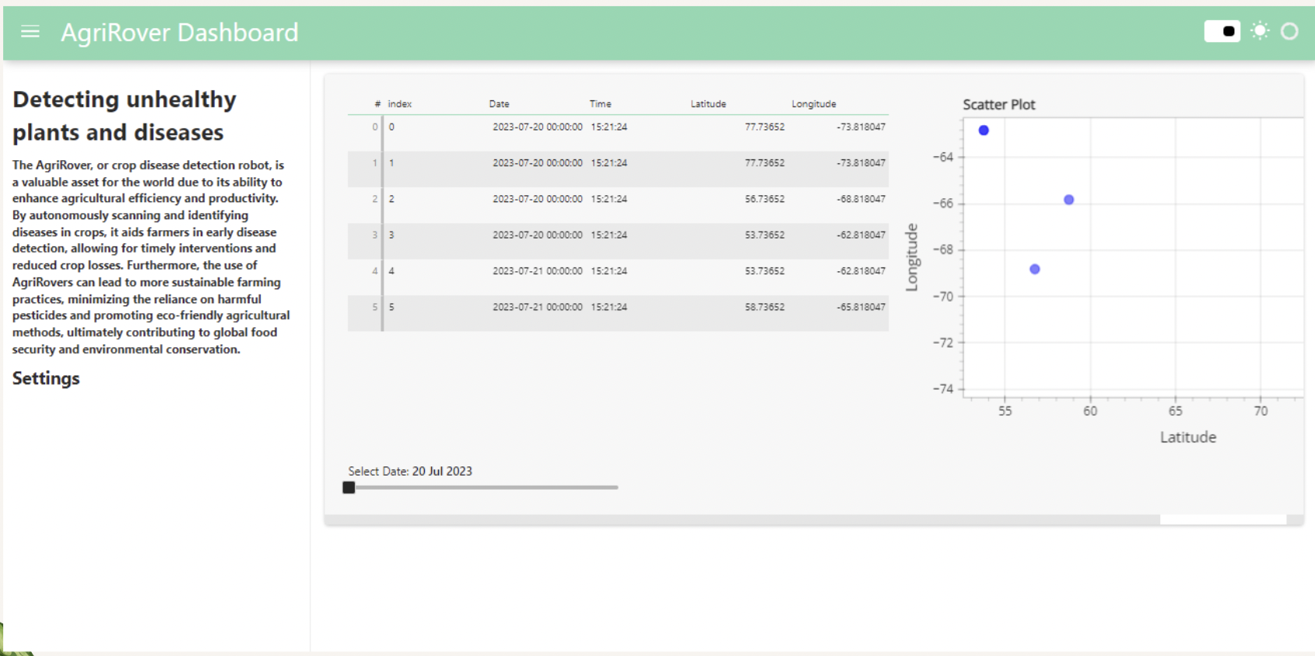
Task: Click scatter point near latitude 56.7
Action: tap(1034, 269)
